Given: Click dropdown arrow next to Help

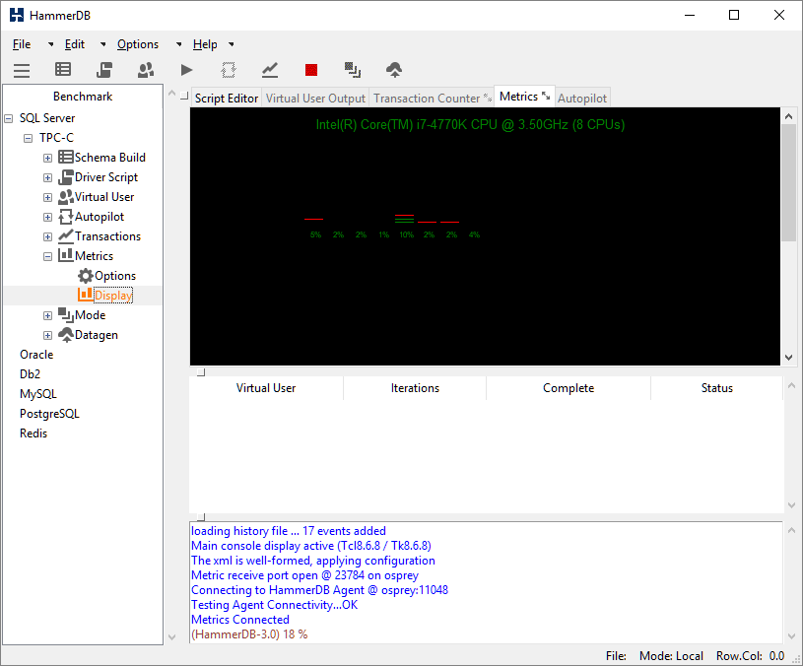Looking at the screenshot, I should coord(232,44).
